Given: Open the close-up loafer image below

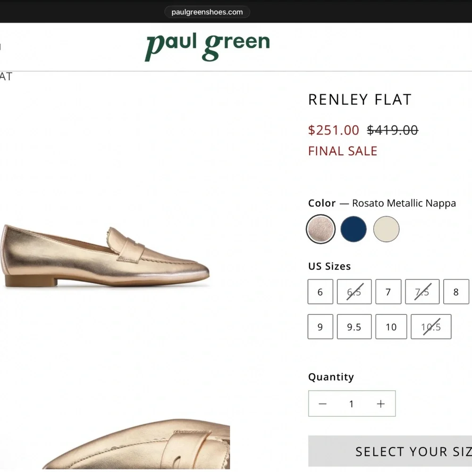Looking at the screenshot, I should 136,444.
